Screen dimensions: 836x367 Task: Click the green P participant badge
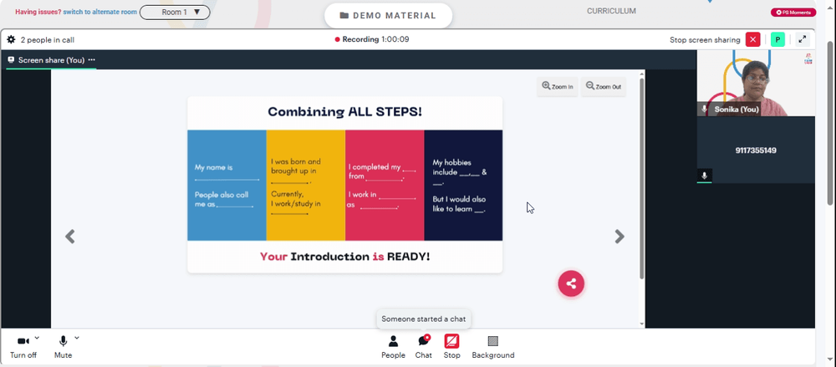777,39
